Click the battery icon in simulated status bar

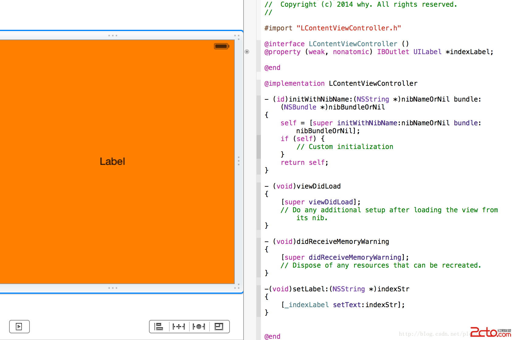[x=221, y=46]
